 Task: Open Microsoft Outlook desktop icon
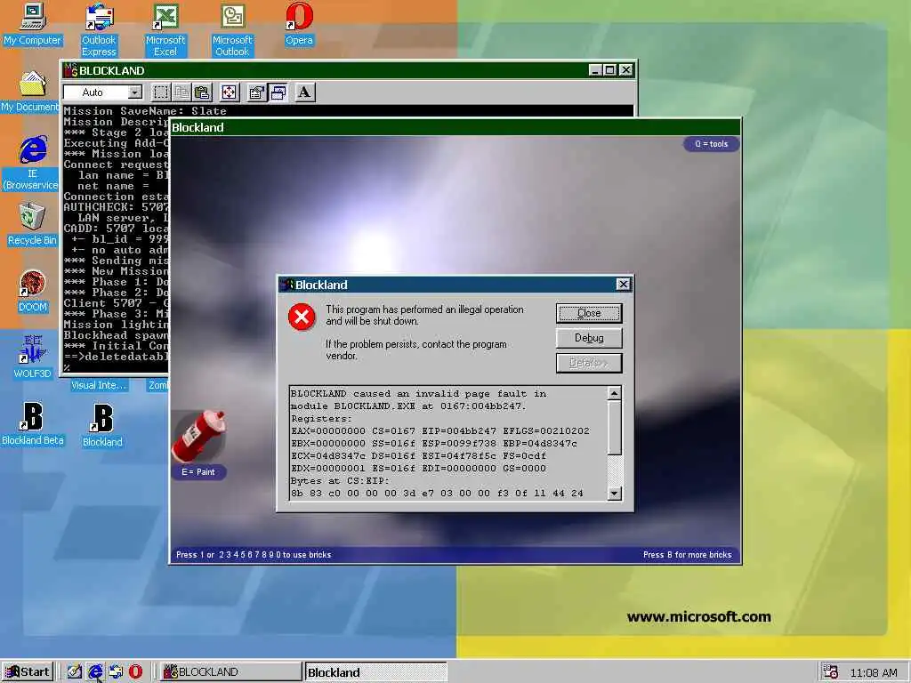(x=232, y=29)
